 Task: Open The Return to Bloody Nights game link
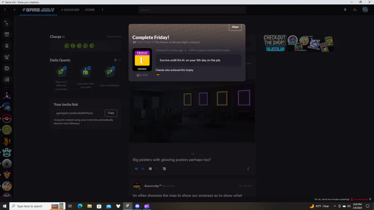tap(177, 42)
